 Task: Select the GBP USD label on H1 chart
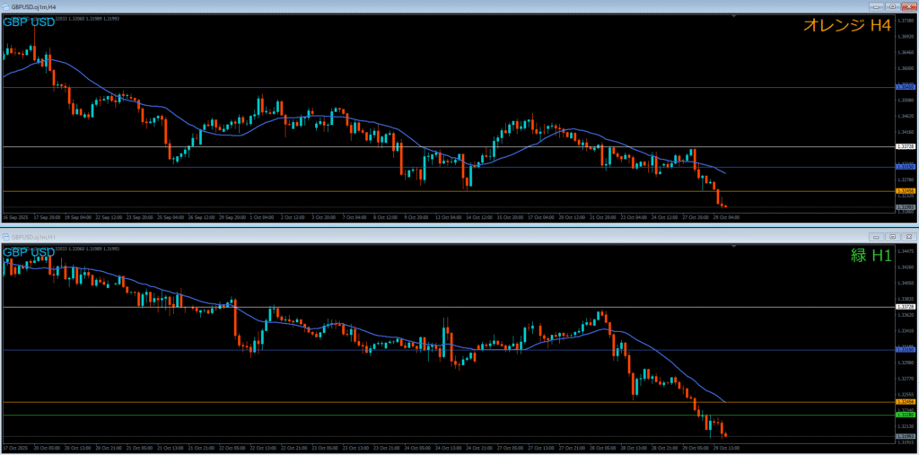29,252
